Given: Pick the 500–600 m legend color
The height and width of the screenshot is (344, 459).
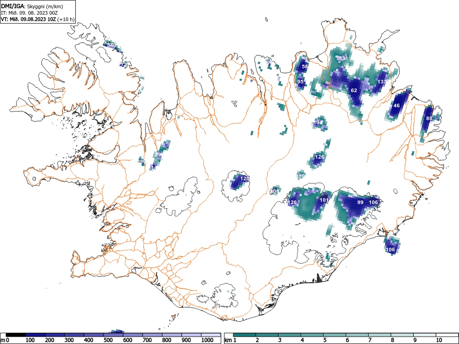Looking at the screenshot, I should (x=113, y=335).
